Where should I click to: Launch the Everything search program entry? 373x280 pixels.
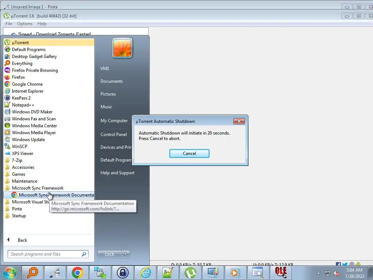click(49, 63)
